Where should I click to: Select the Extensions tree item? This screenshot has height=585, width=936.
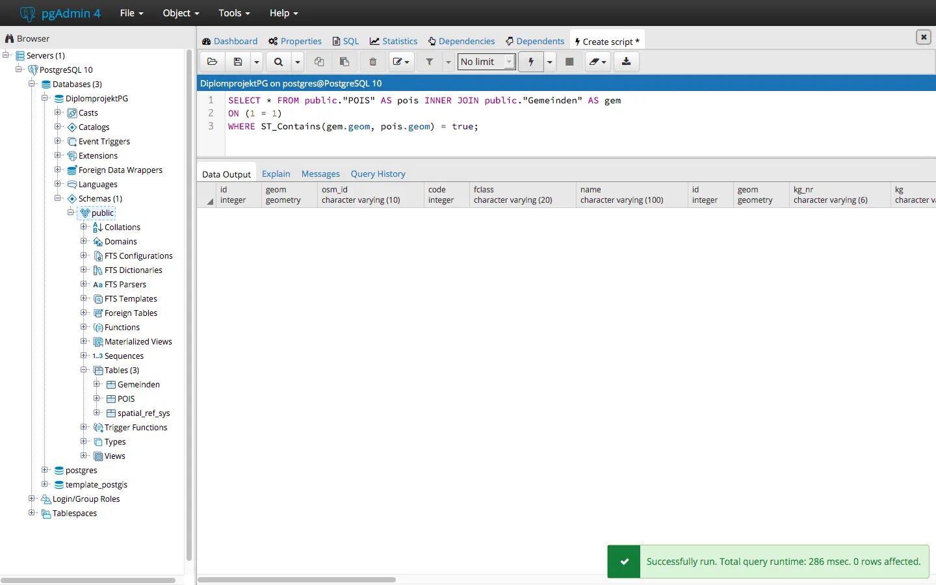[98, 155]
